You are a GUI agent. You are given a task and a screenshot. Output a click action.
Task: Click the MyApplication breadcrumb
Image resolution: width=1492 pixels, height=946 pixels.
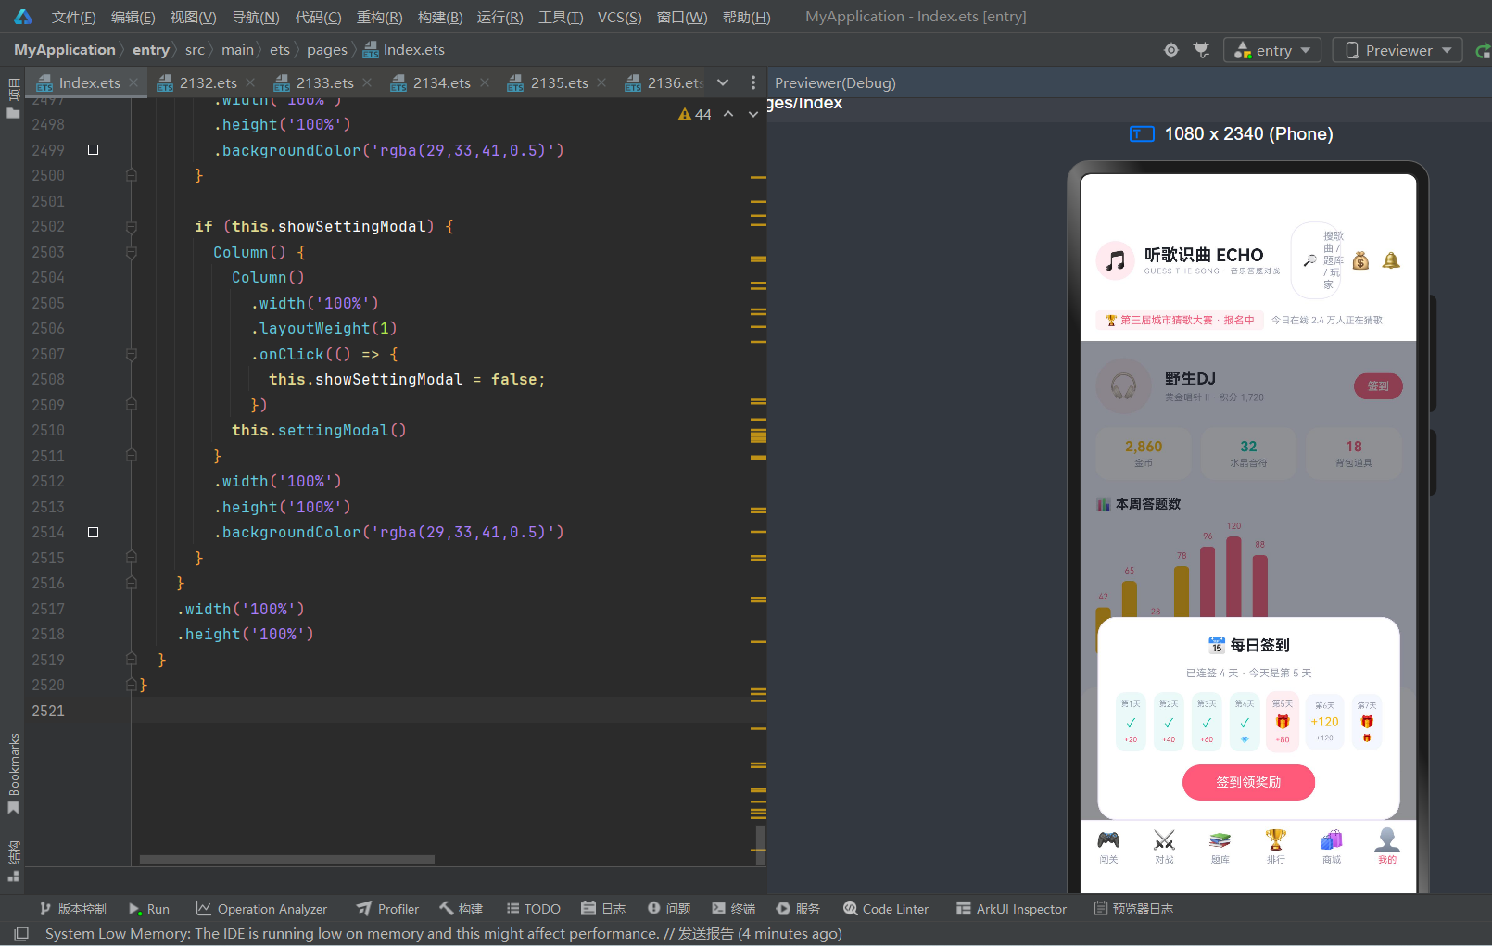65,50
